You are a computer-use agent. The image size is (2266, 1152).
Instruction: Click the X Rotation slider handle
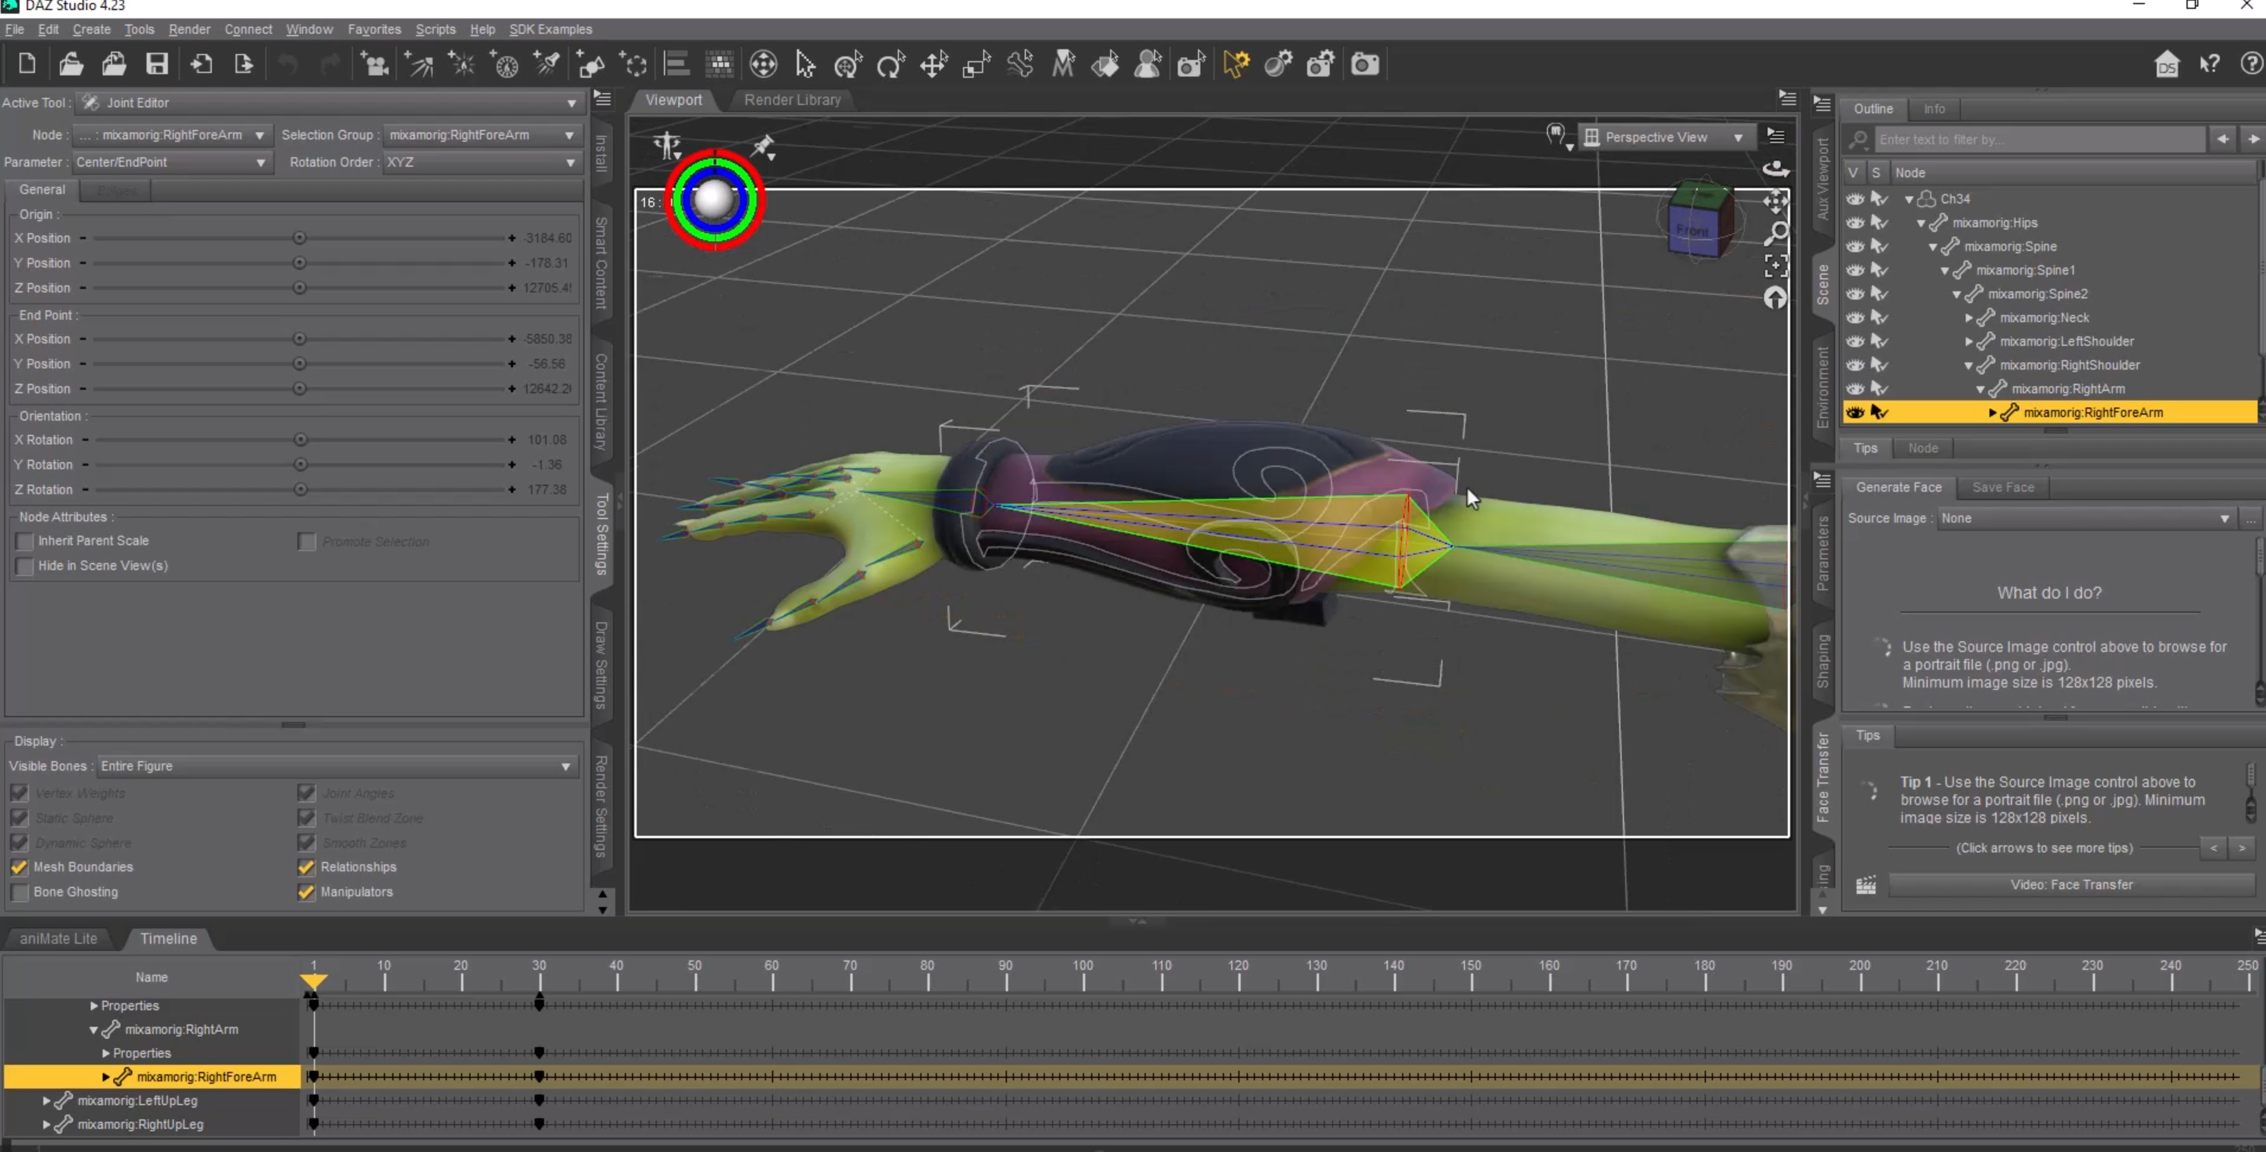point(300,440)
